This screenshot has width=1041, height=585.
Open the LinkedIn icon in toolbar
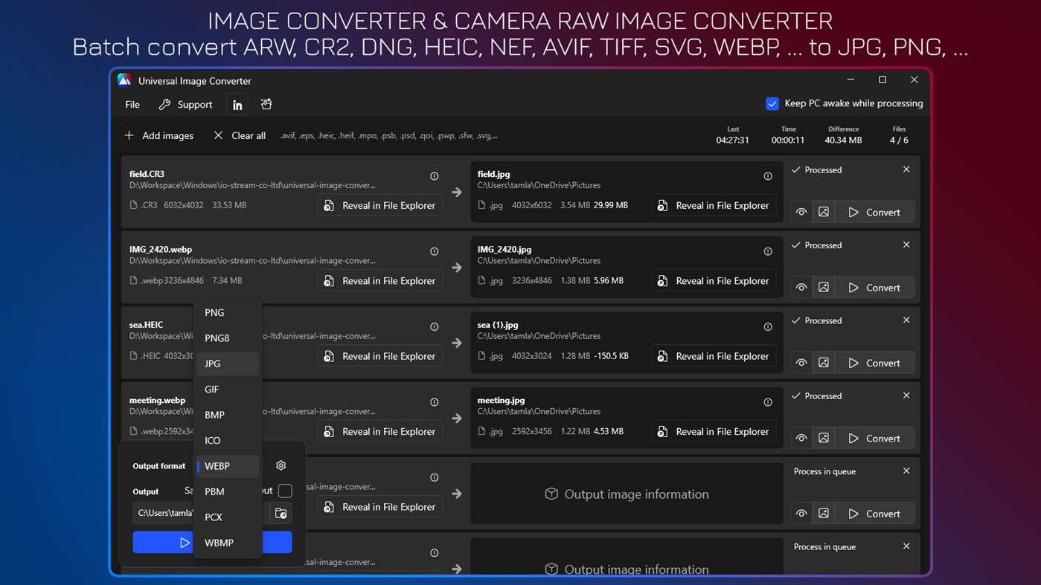237,104
